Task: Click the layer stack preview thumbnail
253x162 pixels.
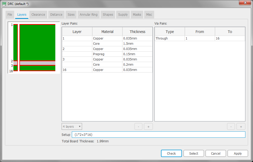Action: [34, 48]
